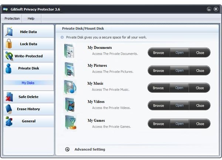222x160 pixels.
Task: Click 'Access The Private Pictures.' text
Action: tap(113, 72)
